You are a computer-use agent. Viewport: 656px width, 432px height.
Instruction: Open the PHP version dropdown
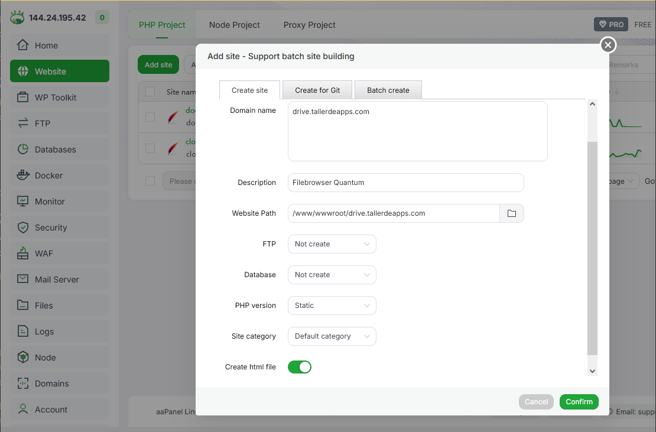coord(332,306)
